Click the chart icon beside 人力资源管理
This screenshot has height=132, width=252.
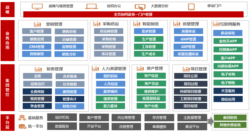coord(96,69)
